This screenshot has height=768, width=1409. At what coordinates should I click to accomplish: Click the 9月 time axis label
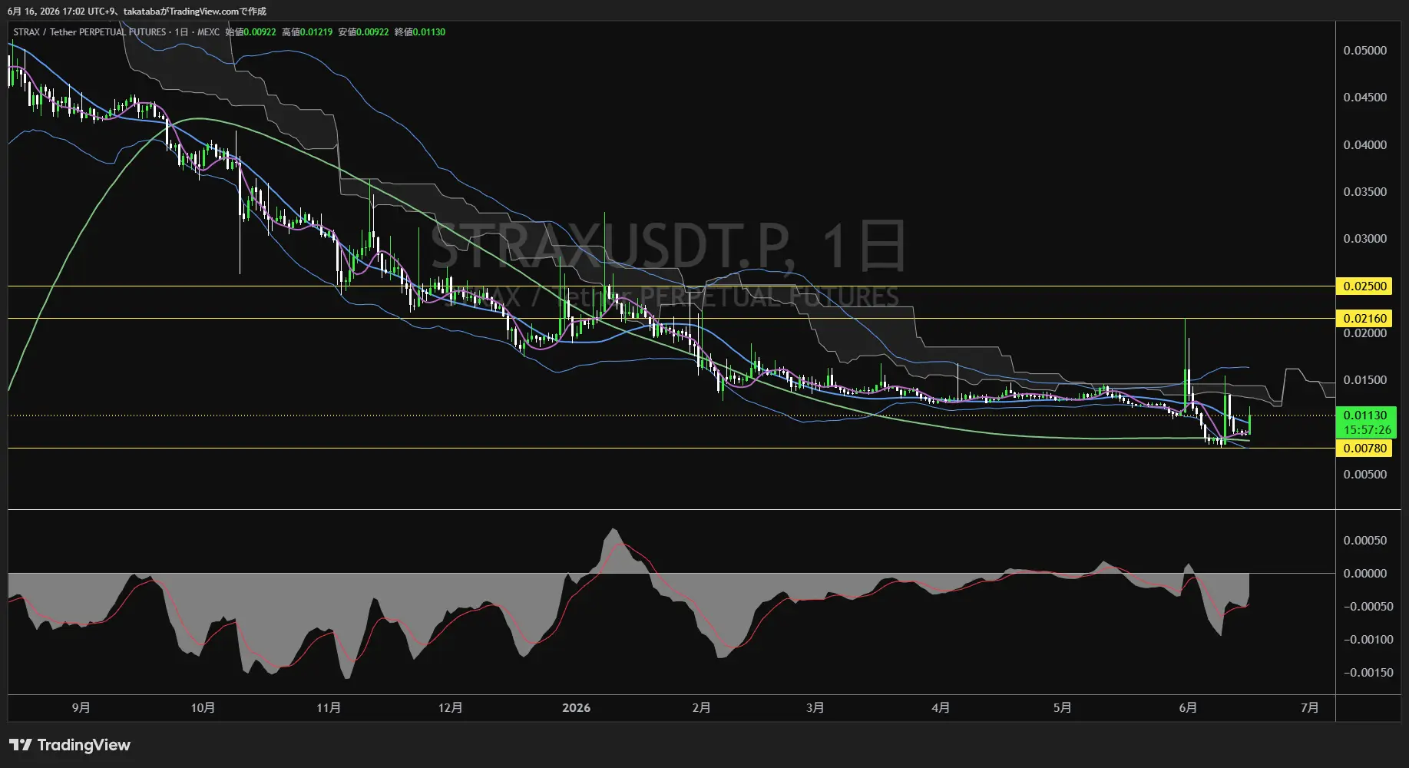click(81, 707)
